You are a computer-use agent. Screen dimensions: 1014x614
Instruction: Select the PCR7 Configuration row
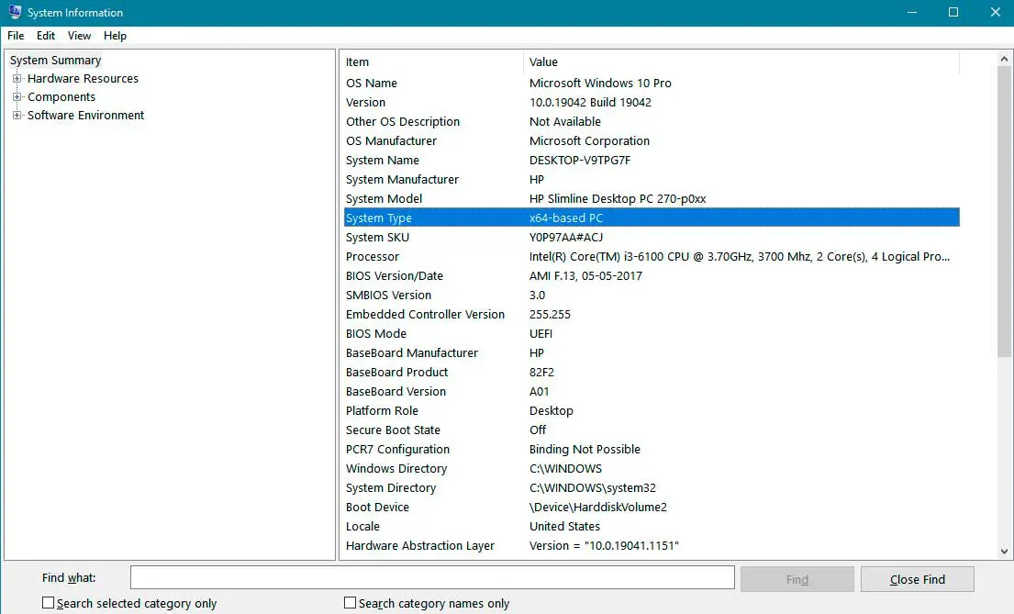click(x=652, y=449)
